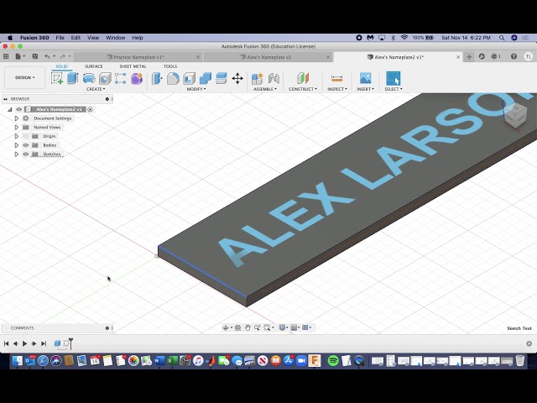
Task: Show the Origin folder
Action: coord(26,136)
